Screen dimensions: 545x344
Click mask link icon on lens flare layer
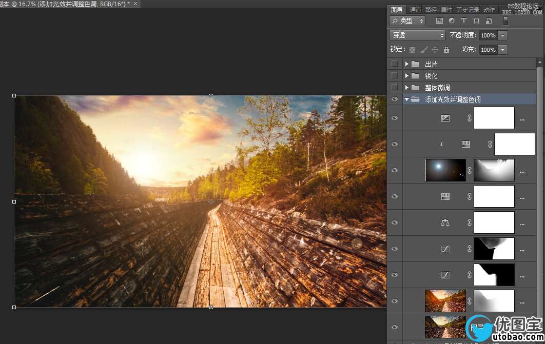(469, 170)
